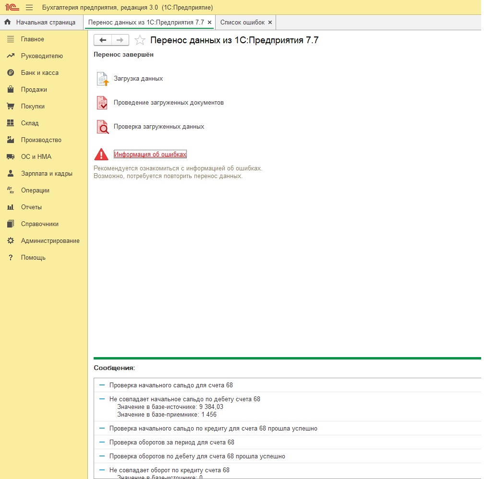Click the Помощь question mark icon

pos(11,257)
